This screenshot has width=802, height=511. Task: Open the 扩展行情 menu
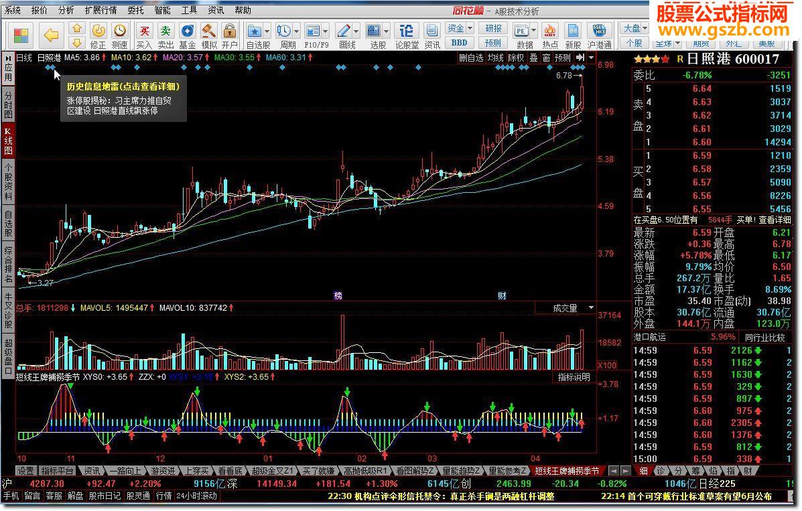tap(101, 10)
